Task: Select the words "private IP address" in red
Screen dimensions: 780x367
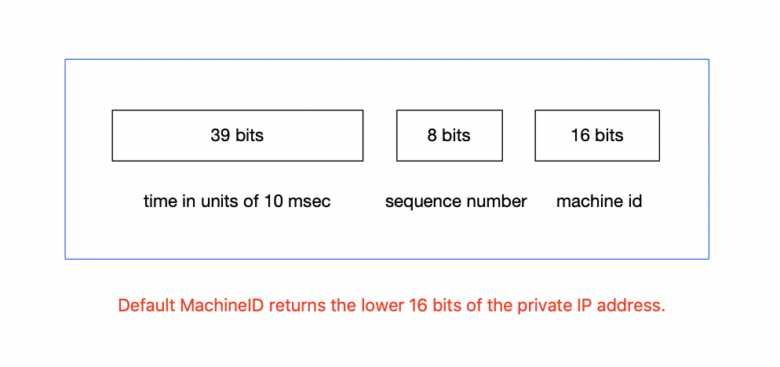Action: [x=590, y=305]
